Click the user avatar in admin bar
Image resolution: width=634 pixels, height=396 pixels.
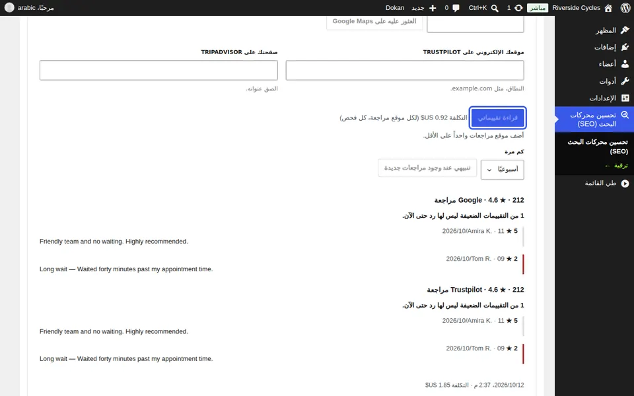(x=9, y=8)
